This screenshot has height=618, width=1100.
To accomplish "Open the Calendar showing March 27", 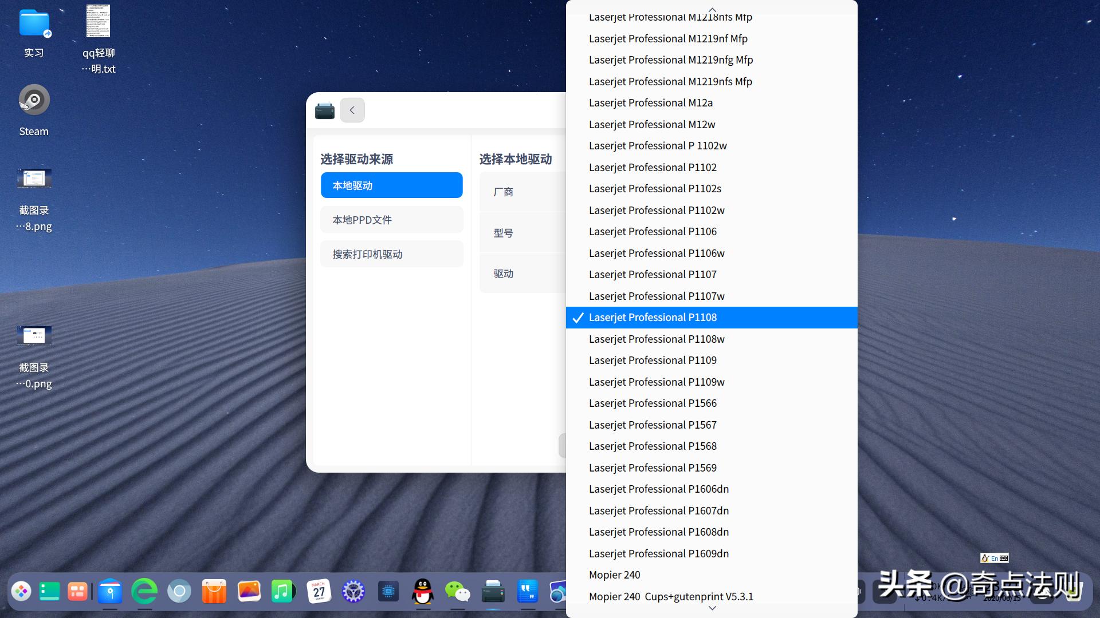I will (320, 592).
